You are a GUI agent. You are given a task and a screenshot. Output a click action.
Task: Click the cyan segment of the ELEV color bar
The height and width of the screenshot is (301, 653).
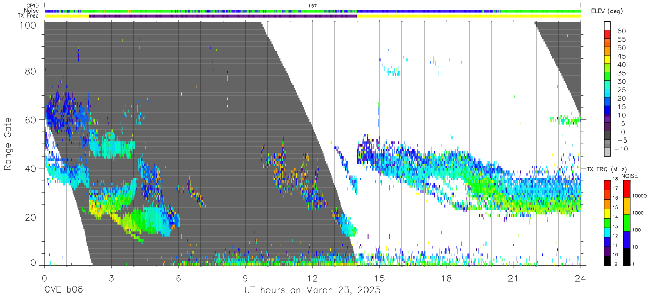tap(607, 93)
